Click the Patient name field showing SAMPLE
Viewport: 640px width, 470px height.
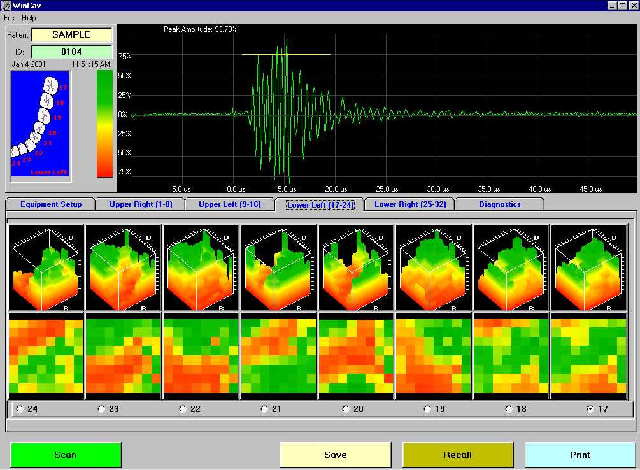tap(71, 35)
